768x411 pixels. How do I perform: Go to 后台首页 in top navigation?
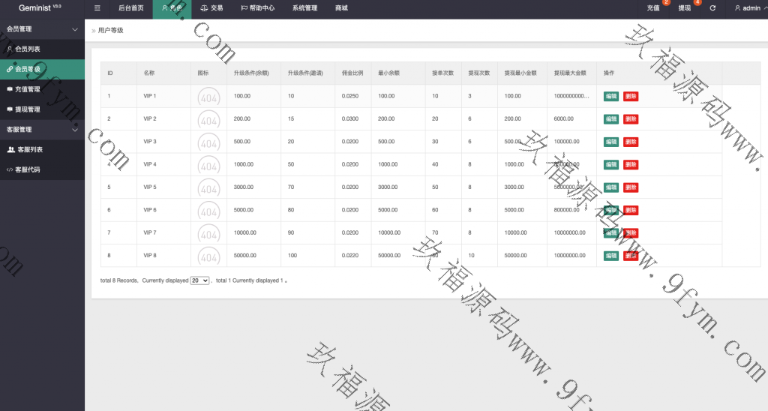[131, 8]
